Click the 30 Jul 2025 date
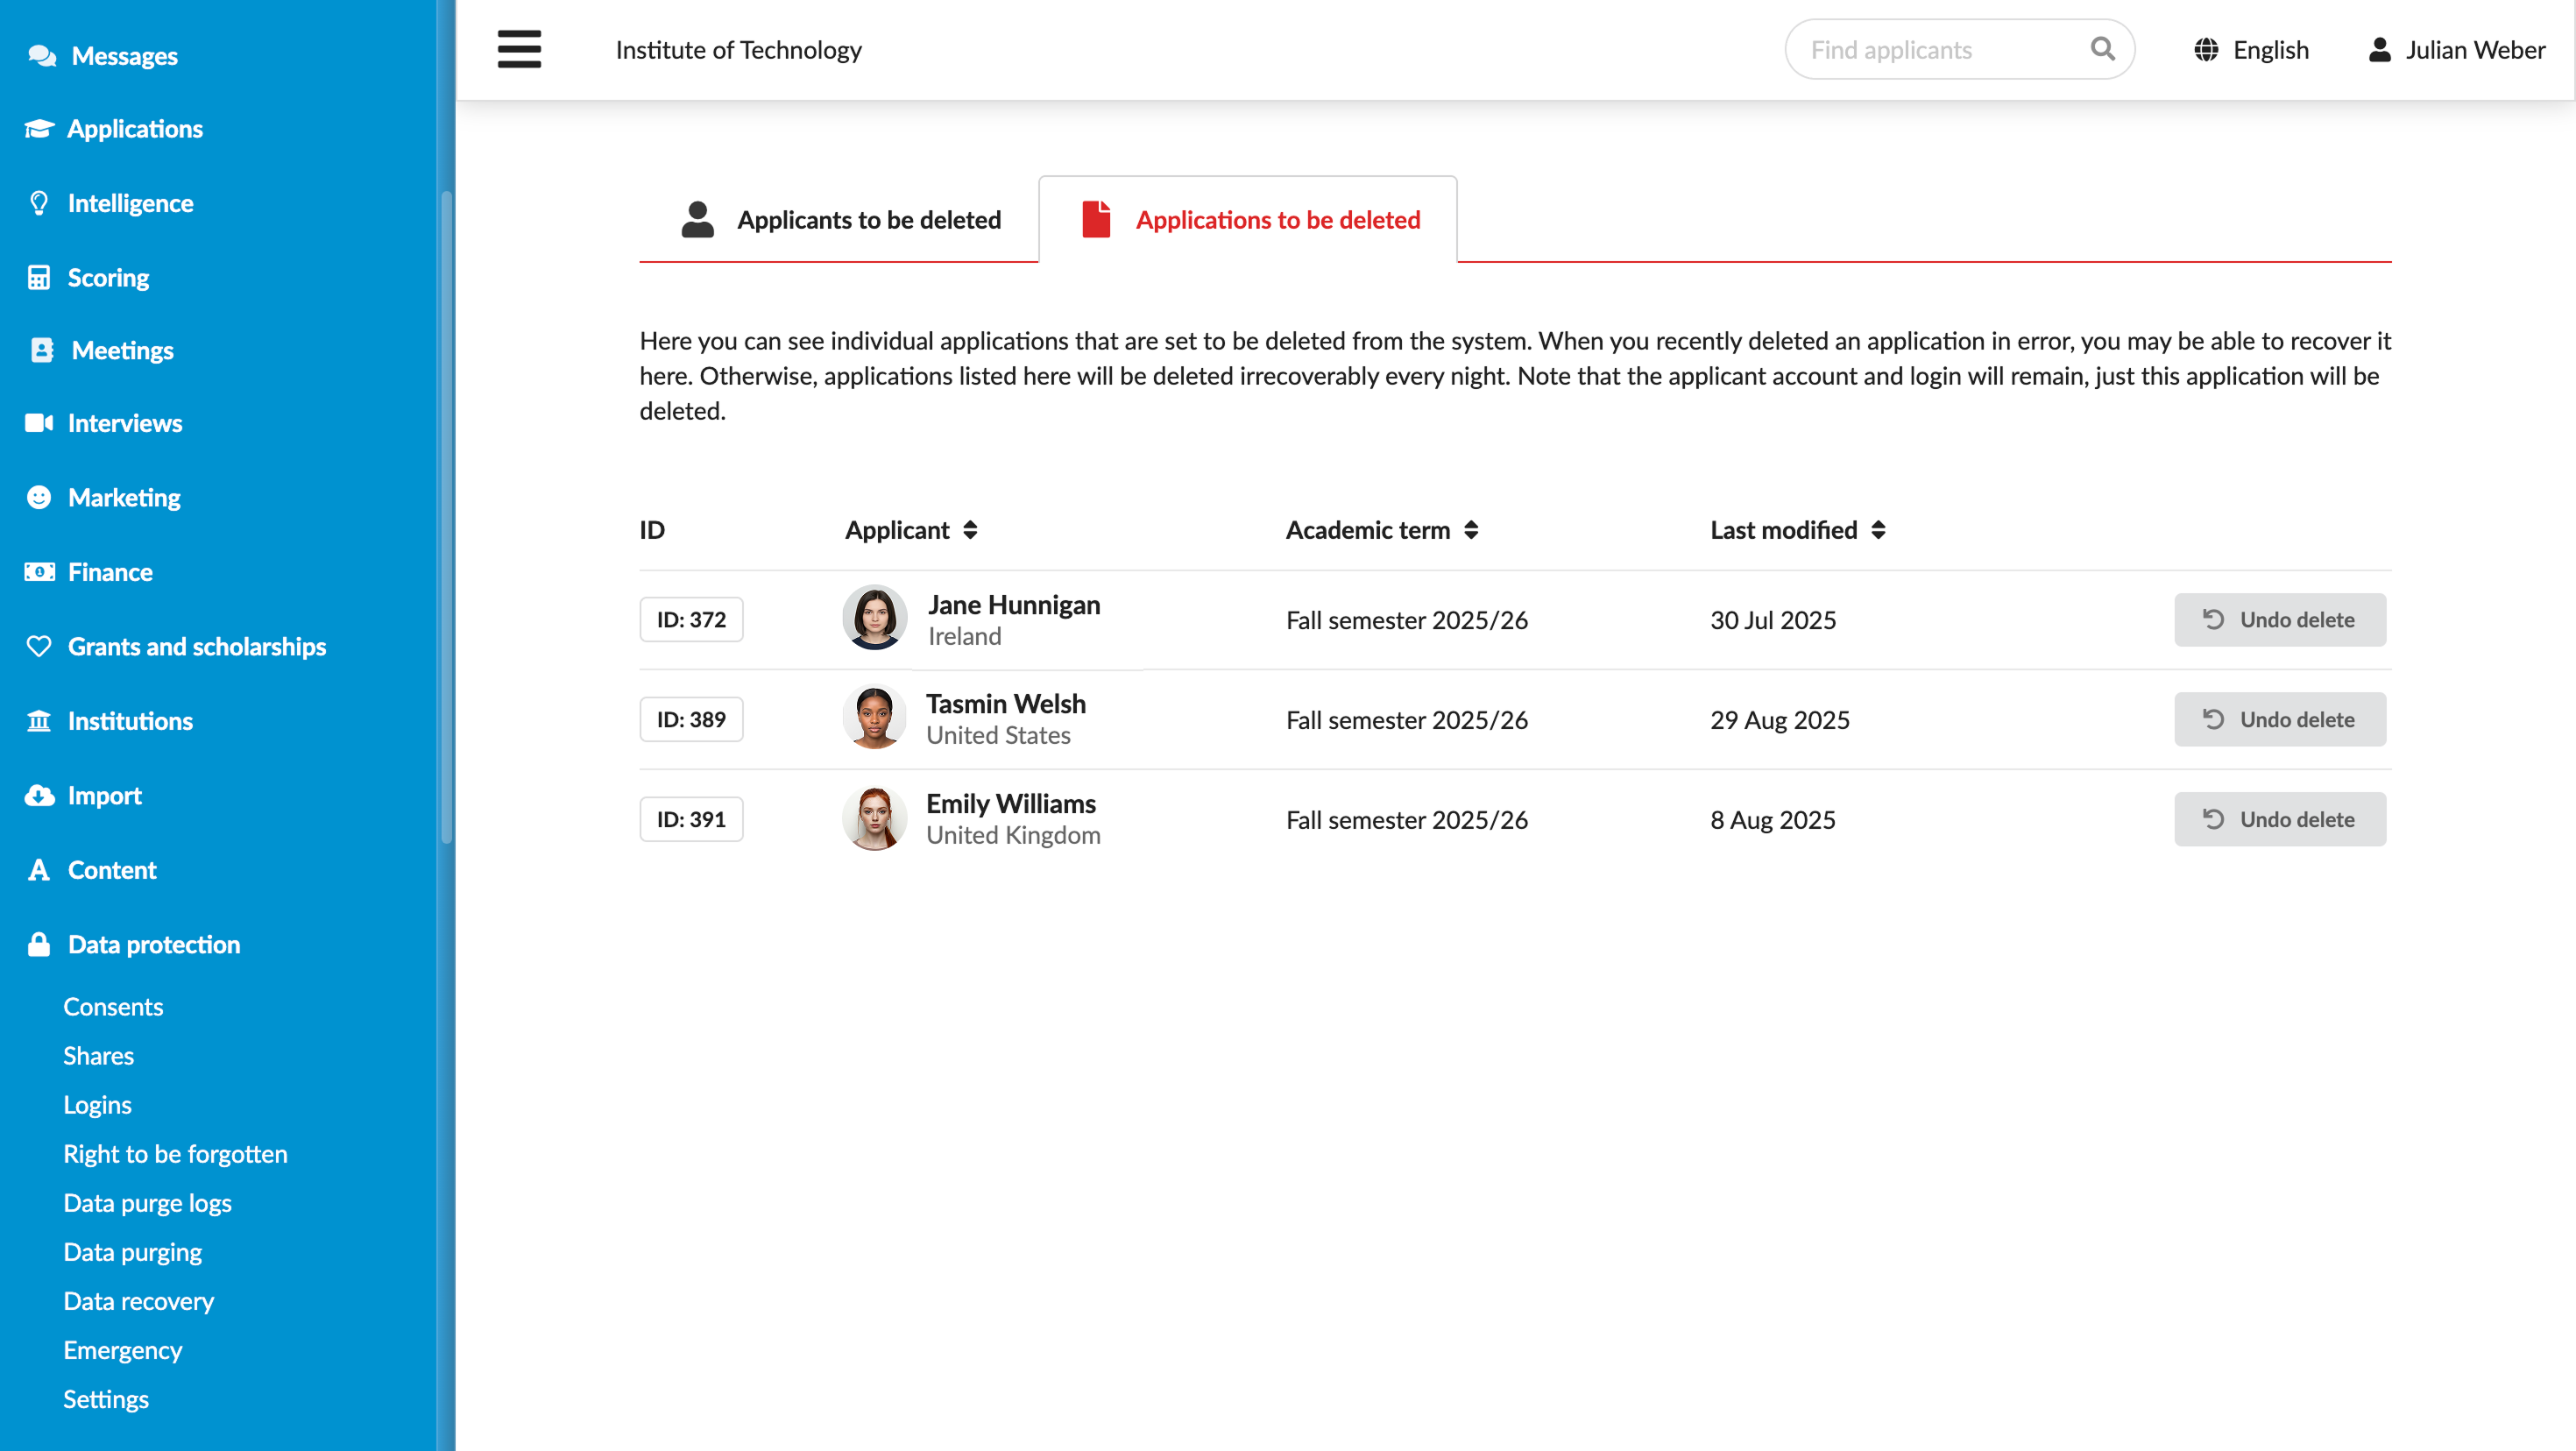 [1773, 620]
